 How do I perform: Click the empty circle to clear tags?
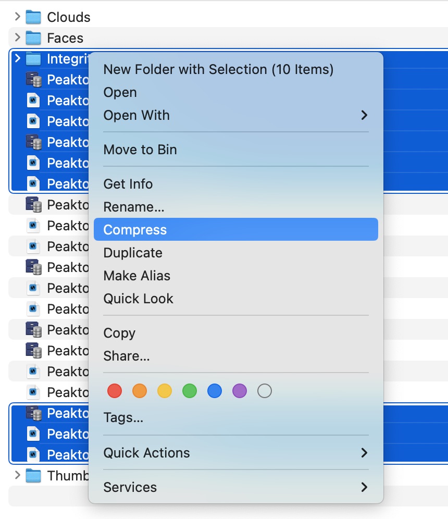click(265, 391)
